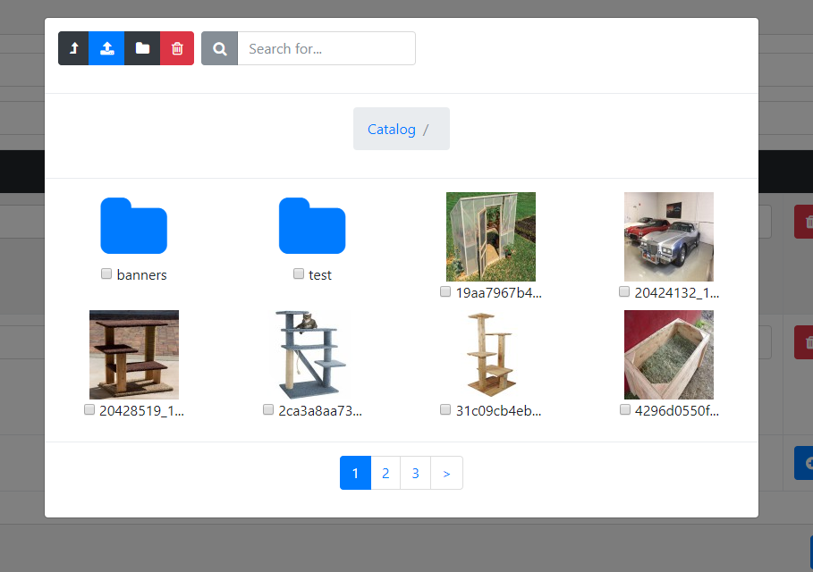Screen dimensions: 813x572
Task: Click the Catalog breadcrumb link
Action: pos(392,129)
